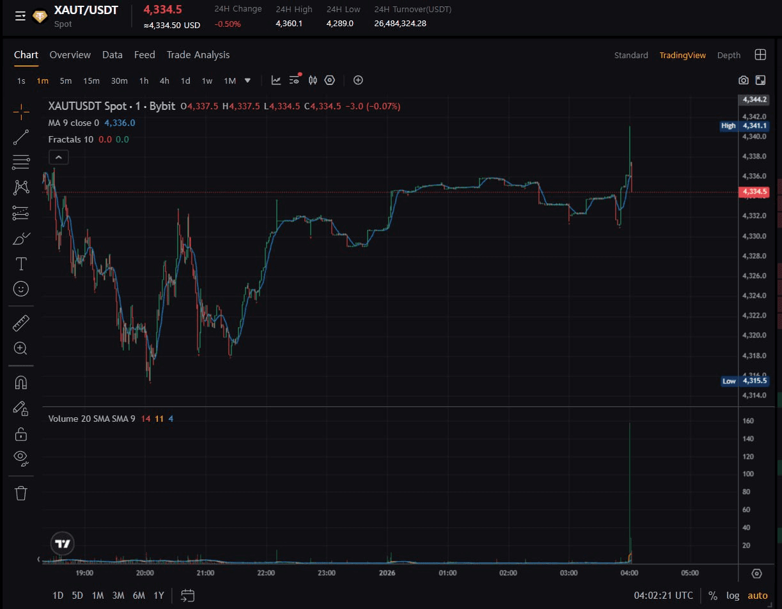Open the hamburger menu beside XAUT/USDT
This screenshot has height=609, width=782.
tap(20, 16)
